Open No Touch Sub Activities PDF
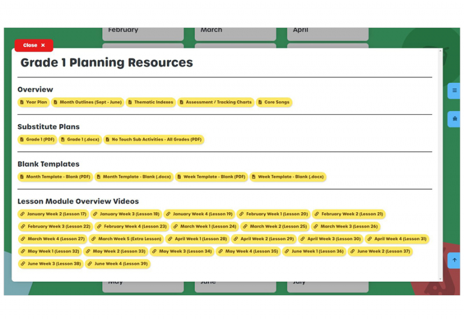464x323 pixels. [x=154, y=139]
